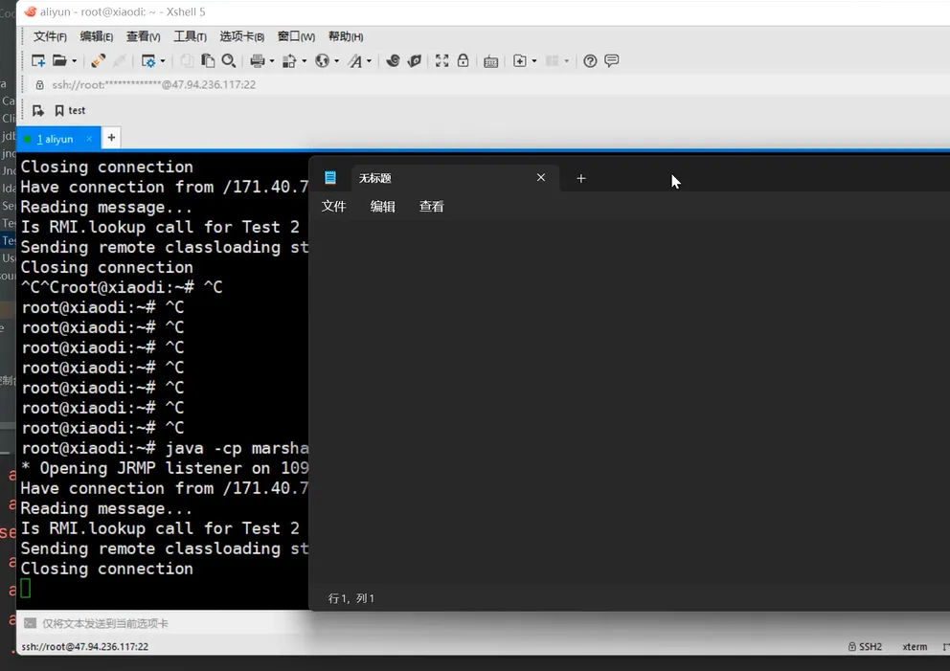Click the virtual keyboard icon
The width and height of the screenshot is (950, 671).
[490, 60]
